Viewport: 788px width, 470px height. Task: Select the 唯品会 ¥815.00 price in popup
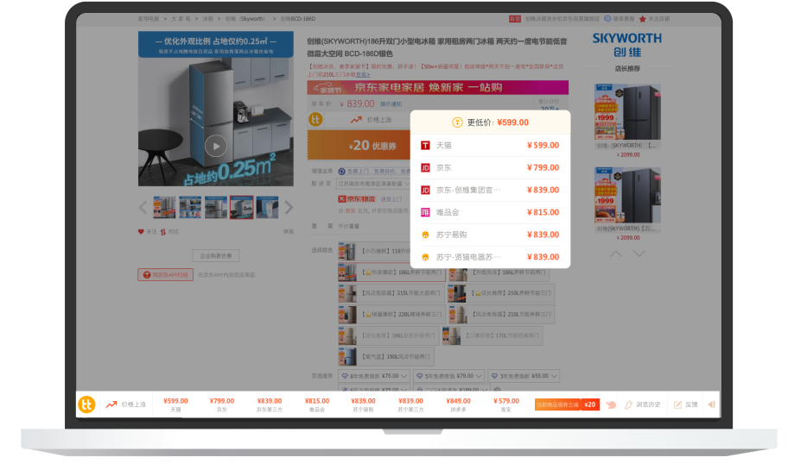click(543, 212)
